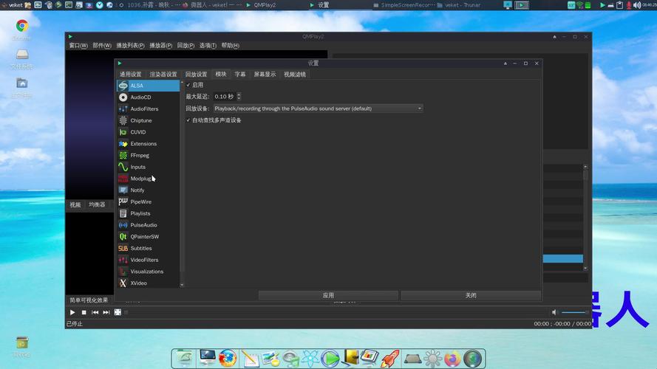Select the PipeWire module

149,201
